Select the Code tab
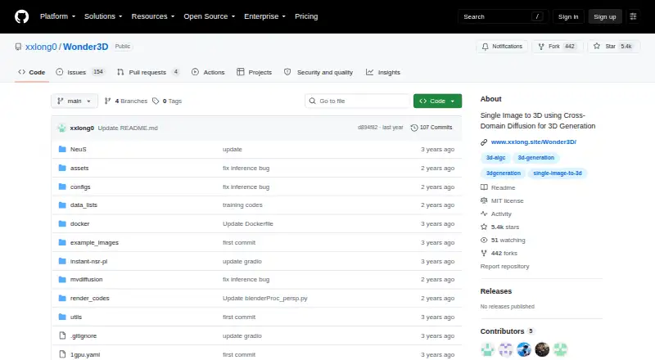The width and height of the screenshot is (655, 360). (32, 72)
